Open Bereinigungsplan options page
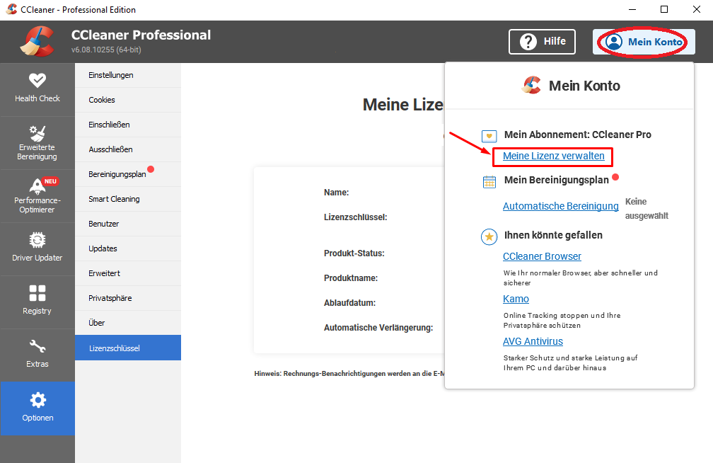This screenshot has height=463, width=713. point(128,174)
